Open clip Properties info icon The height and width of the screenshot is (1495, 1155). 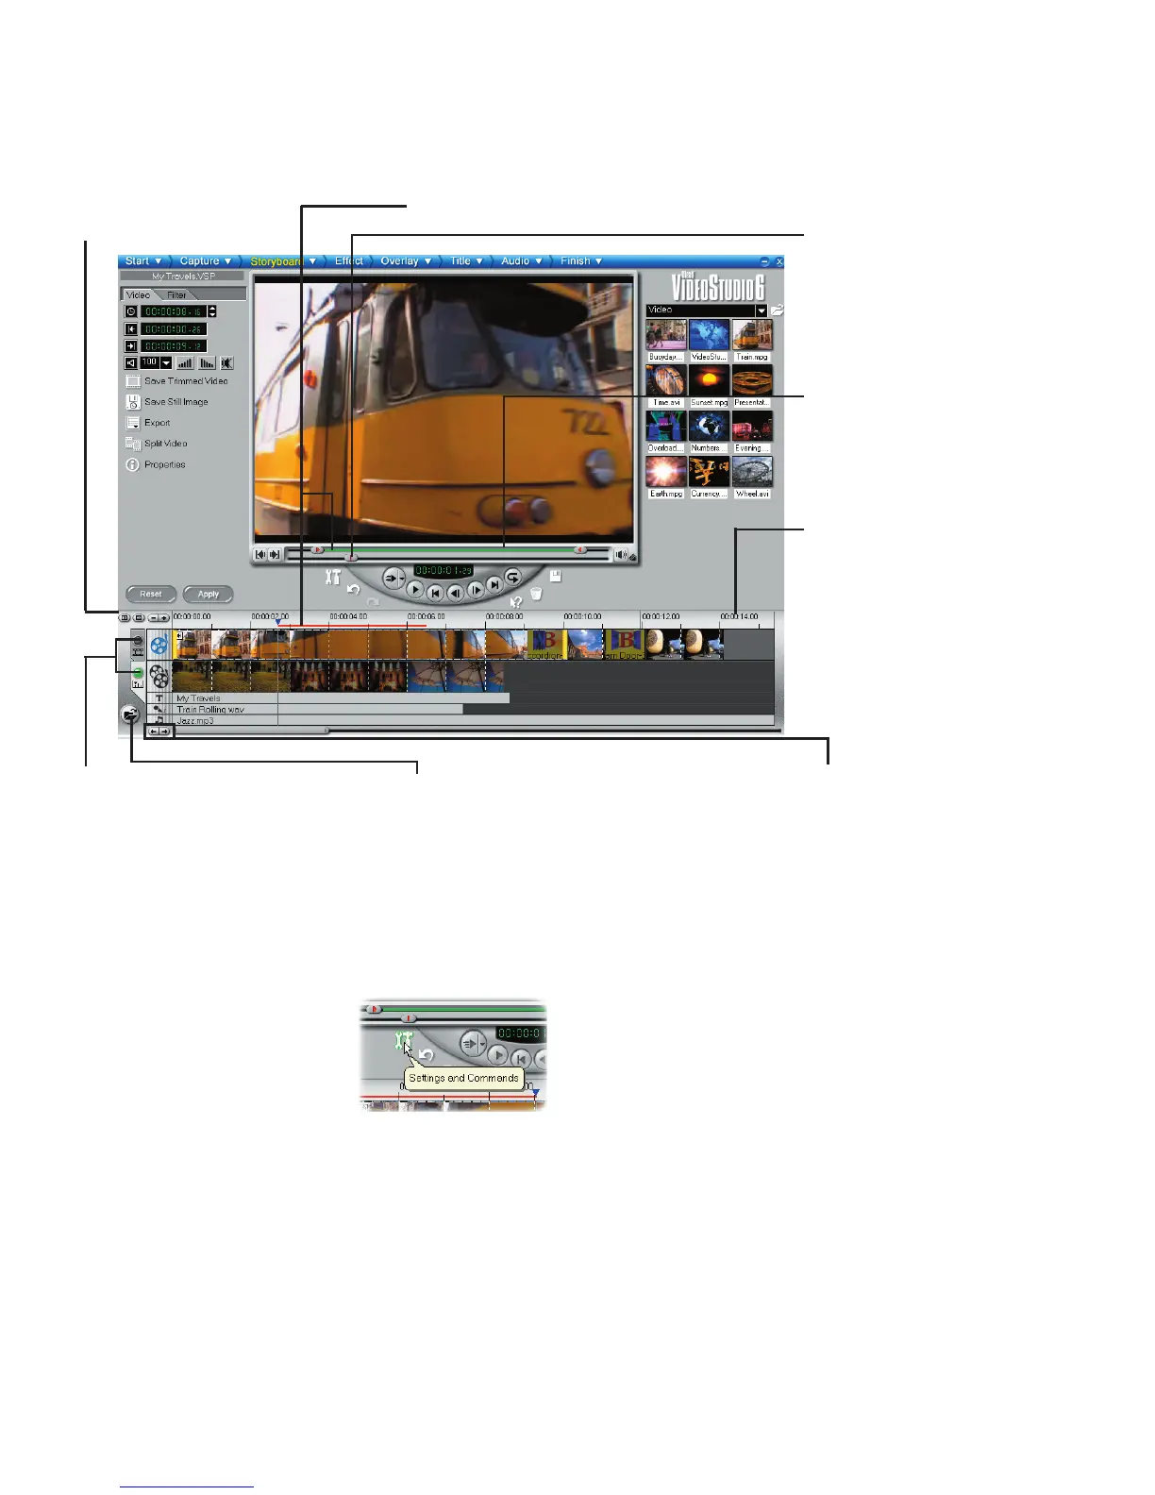pos(133,464)
